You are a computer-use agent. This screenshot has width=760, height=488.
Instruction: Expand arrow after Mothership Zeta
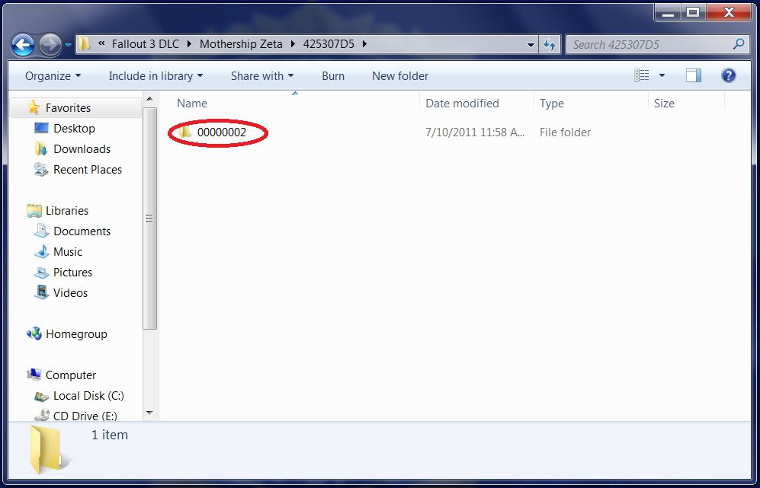click(x=293, y=44)
